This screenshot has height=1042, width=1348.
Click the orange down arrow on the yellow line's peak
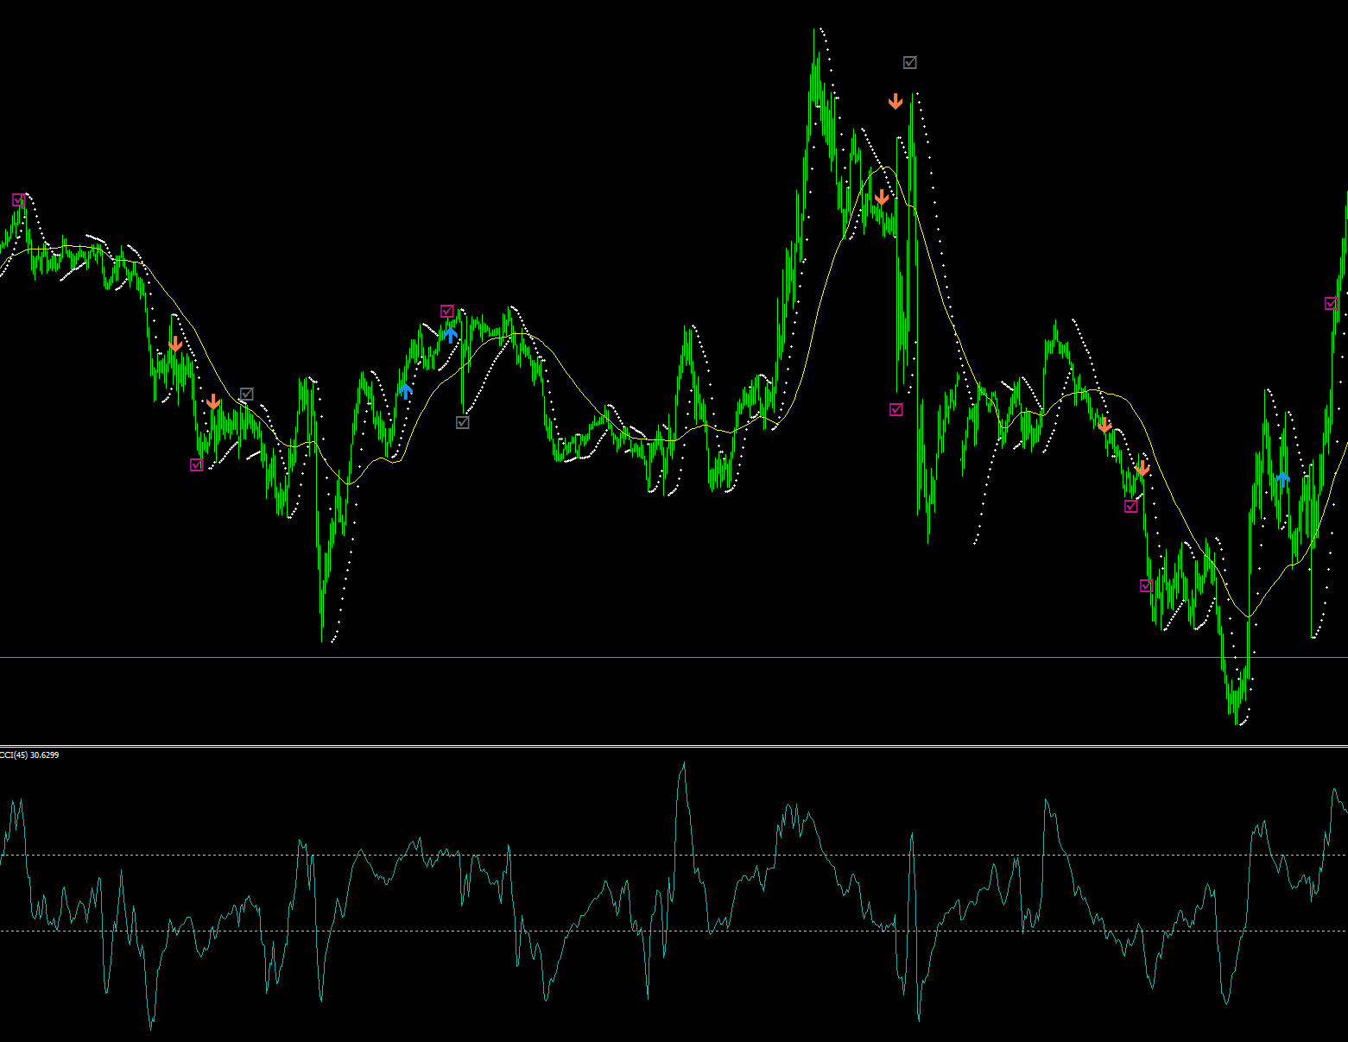[882, 198]
